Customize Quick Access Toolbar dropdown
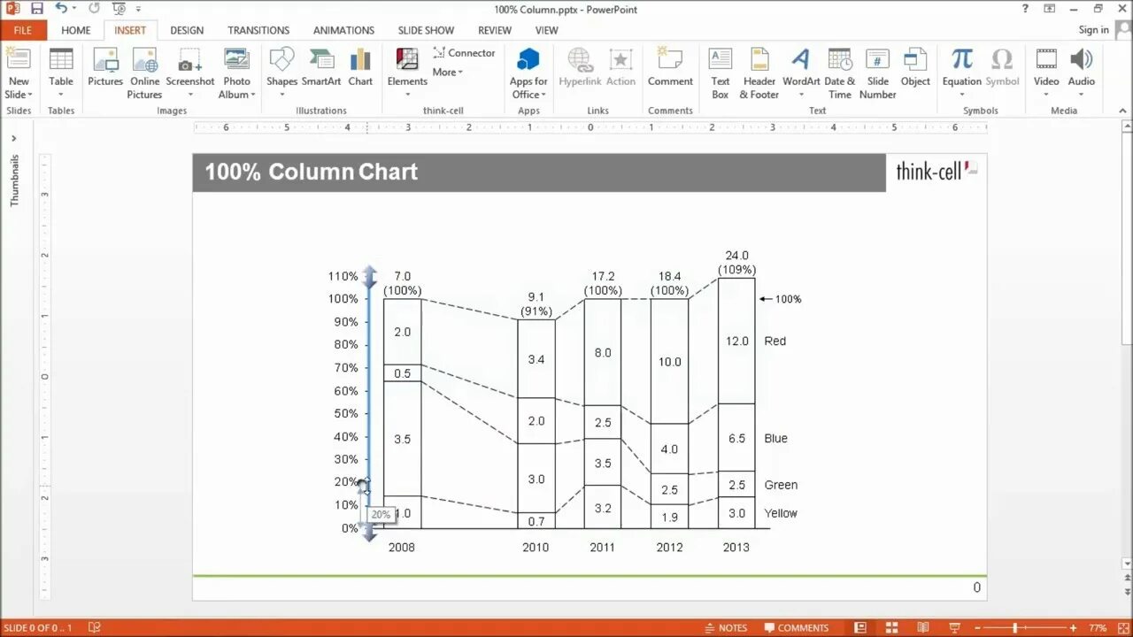 (x=138, y=10)
